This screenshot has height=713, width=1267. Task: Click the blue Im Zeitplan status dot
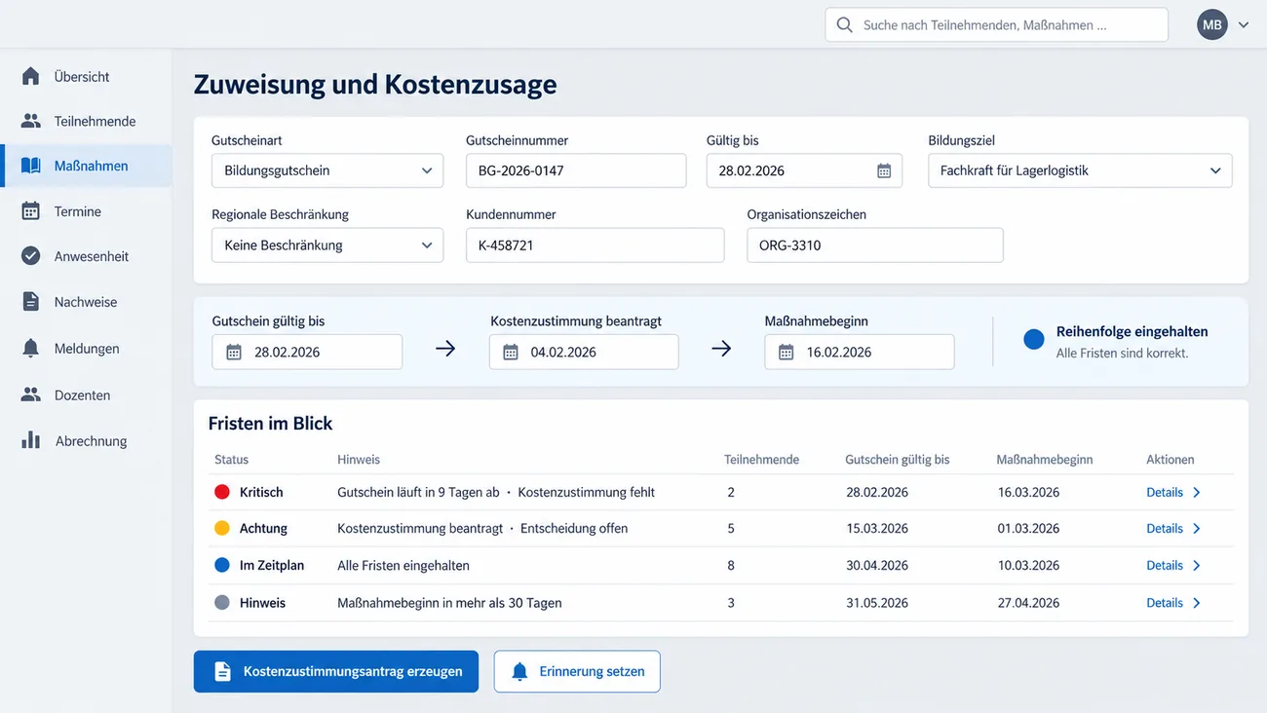pyautogui.click(x=222, y=565)
